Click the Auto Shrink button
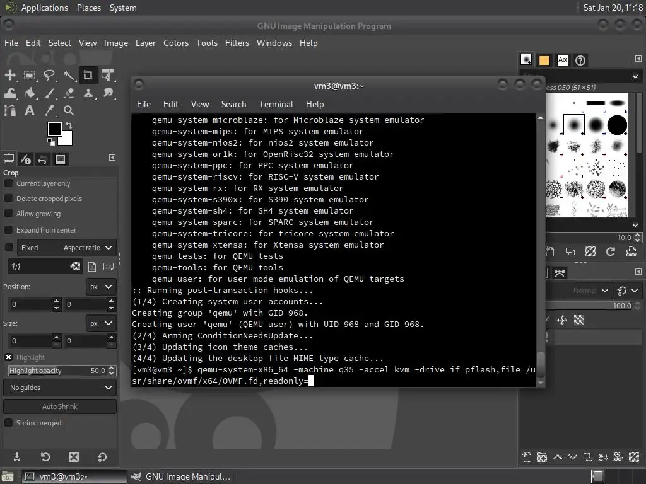 pos(60,406)
